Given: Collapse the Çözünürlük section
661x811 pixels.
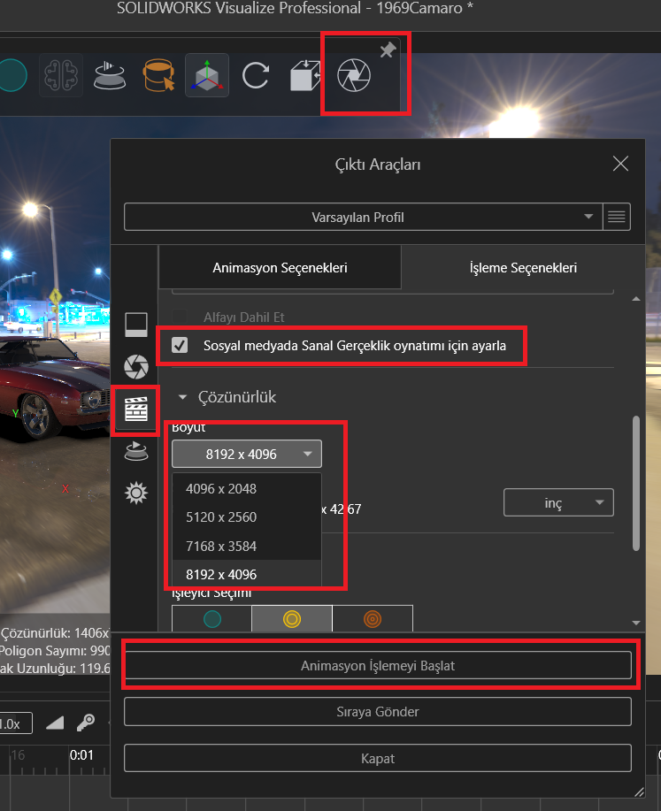Looking at the screenshot, I should (184, 397).
